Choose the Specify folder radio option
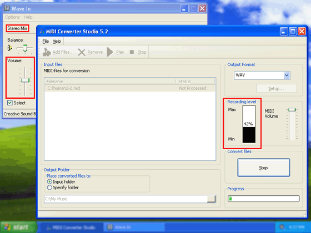The width and height of the screenshot is (311, 233). click(49, 188)
